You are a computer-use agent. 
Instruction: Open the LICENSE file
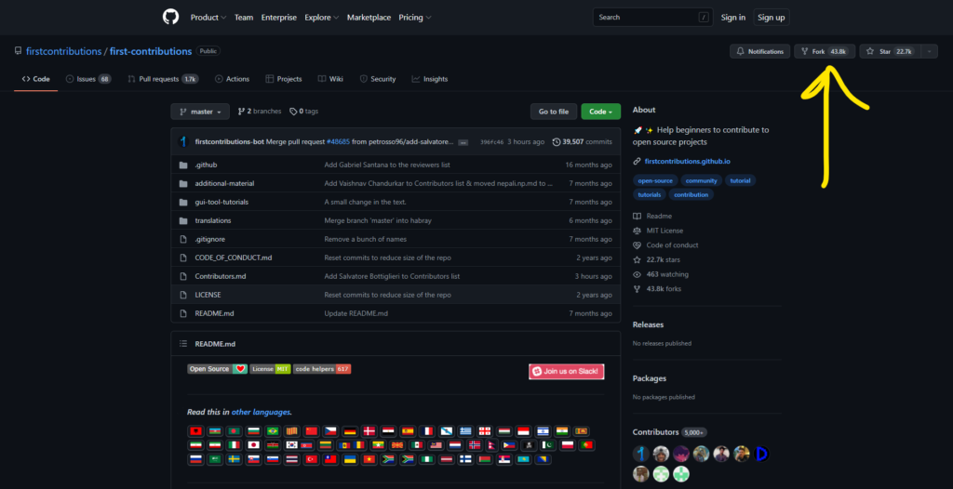point(208,295)
